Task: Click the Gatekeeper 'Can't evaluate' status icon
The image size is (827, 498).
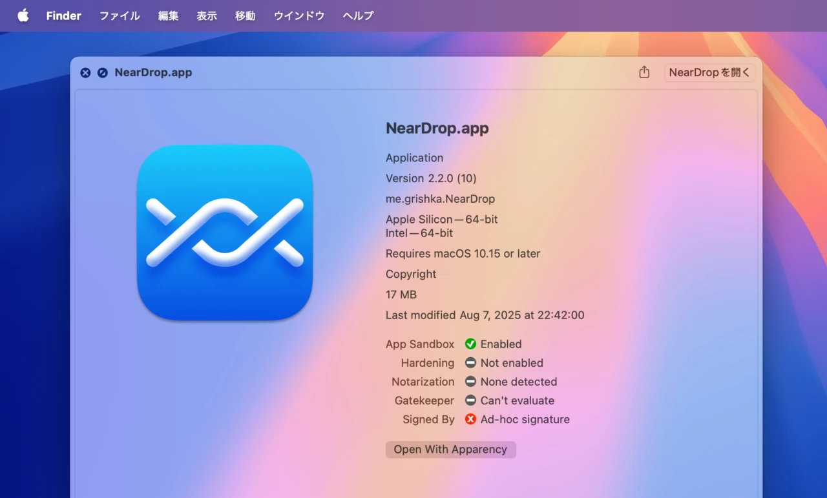Action: pyautogui.click(x=470, y=400)
